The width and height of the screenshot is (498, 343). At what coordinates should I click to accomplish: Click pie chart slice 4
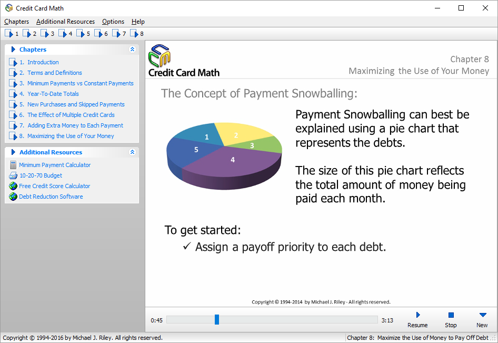click(233, 160)
